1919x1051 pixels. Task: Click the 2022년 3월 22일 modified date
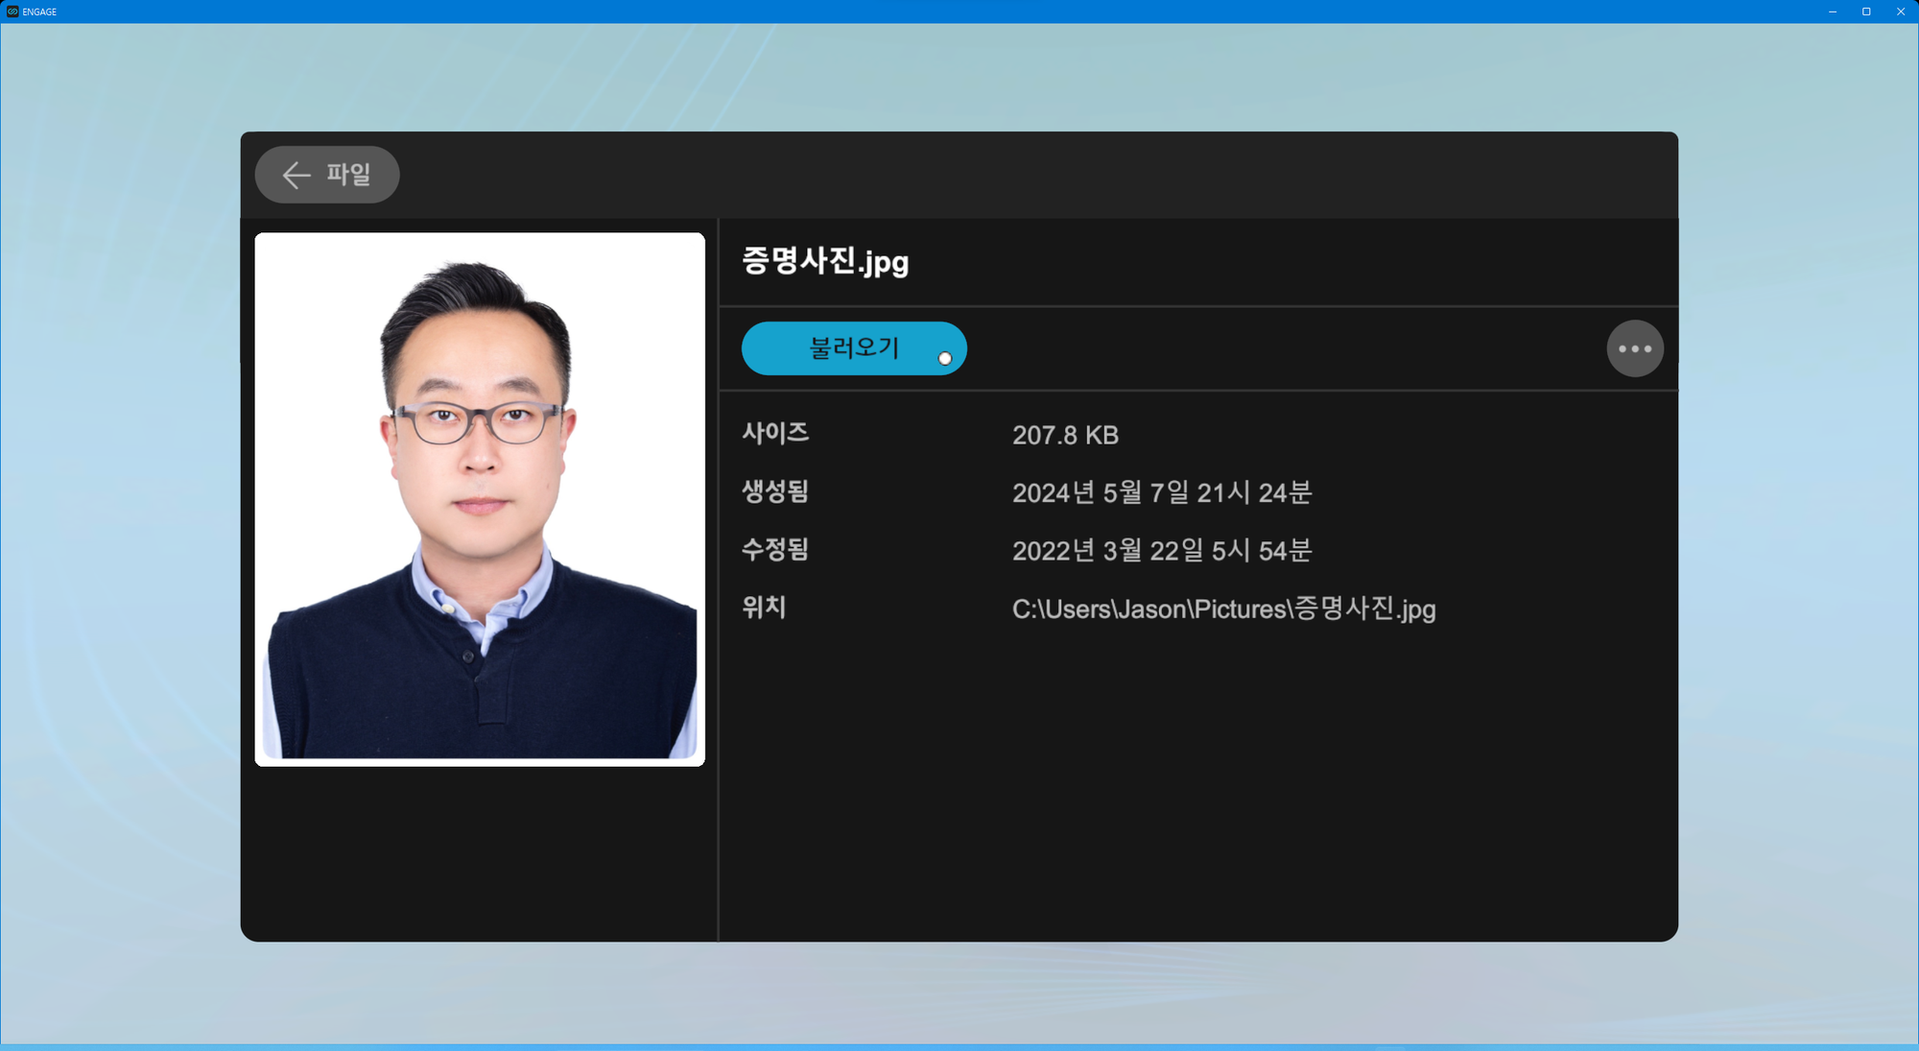click(1161, 551)
